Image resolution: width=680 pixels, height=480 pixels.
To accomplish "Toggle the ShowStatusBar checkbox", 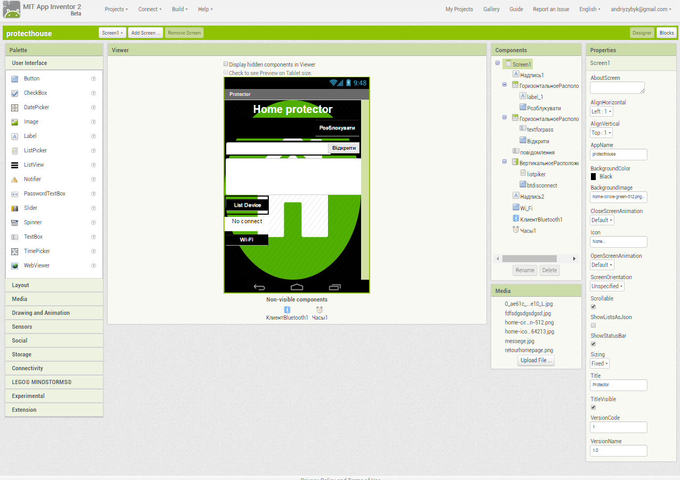I will pyautogui.click(x=594, y=344).
